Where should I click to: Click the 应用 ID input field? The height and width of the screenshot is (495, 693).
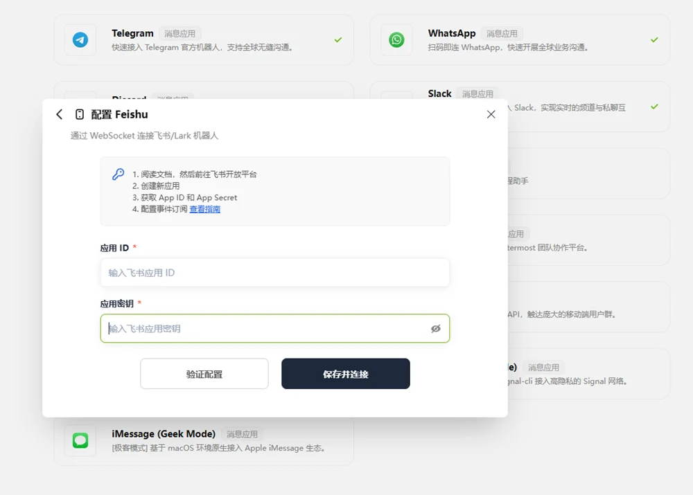click(x=274, y=272)
